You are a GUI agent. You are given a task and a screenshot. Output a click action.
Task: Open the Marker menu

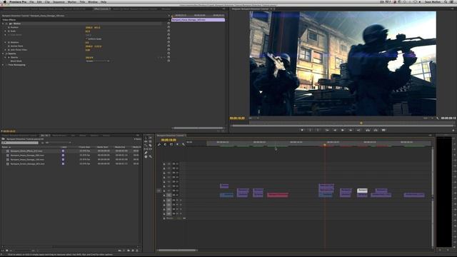(72, 1)
